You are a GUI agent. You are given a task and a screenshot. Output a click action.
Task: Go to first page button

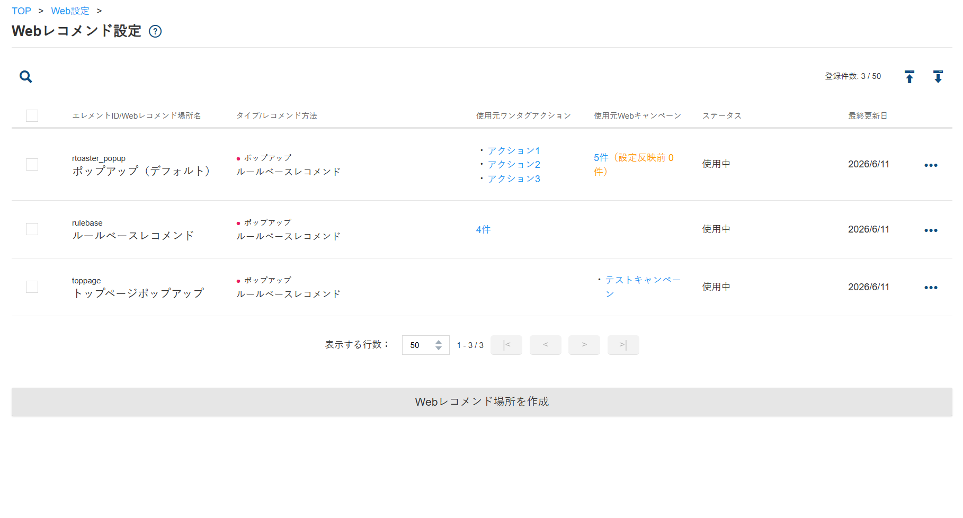[x=506, y=345]
